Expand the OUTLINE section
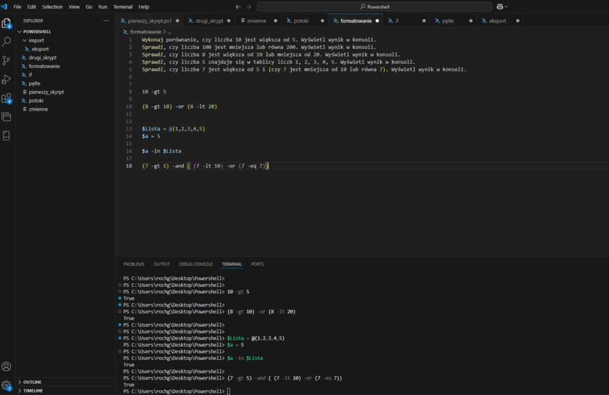 pyautogui.click(x=33, y=382)
